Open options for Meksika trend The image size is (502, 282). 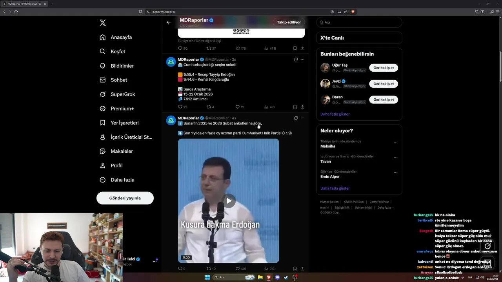tap(395, 142)
